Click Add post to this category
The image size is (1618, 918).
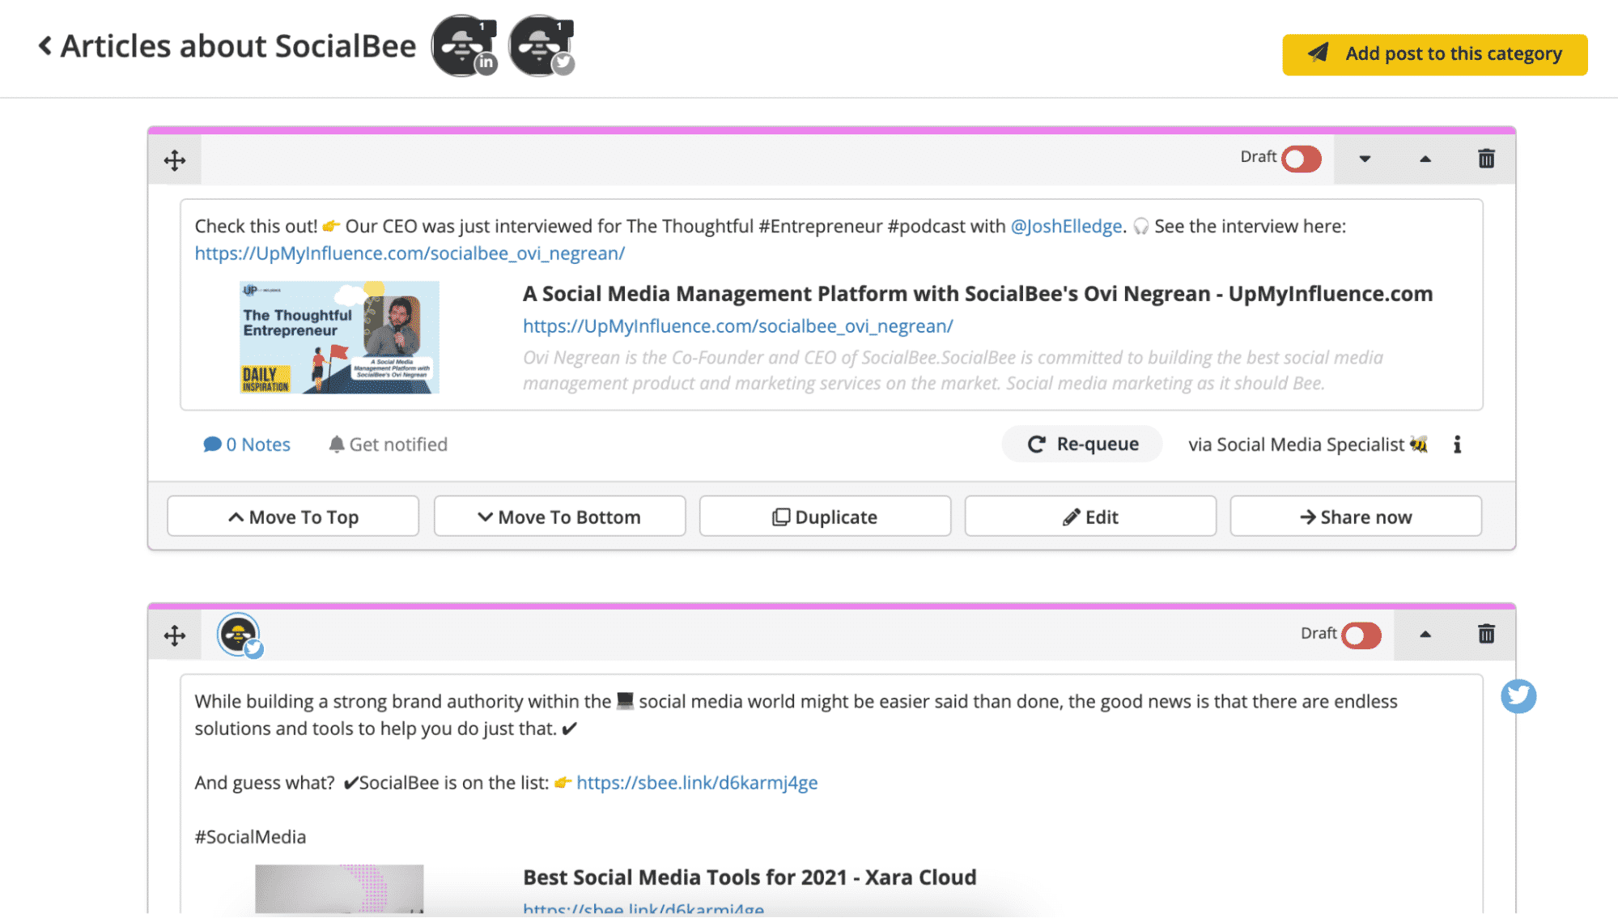point(1434,54)
